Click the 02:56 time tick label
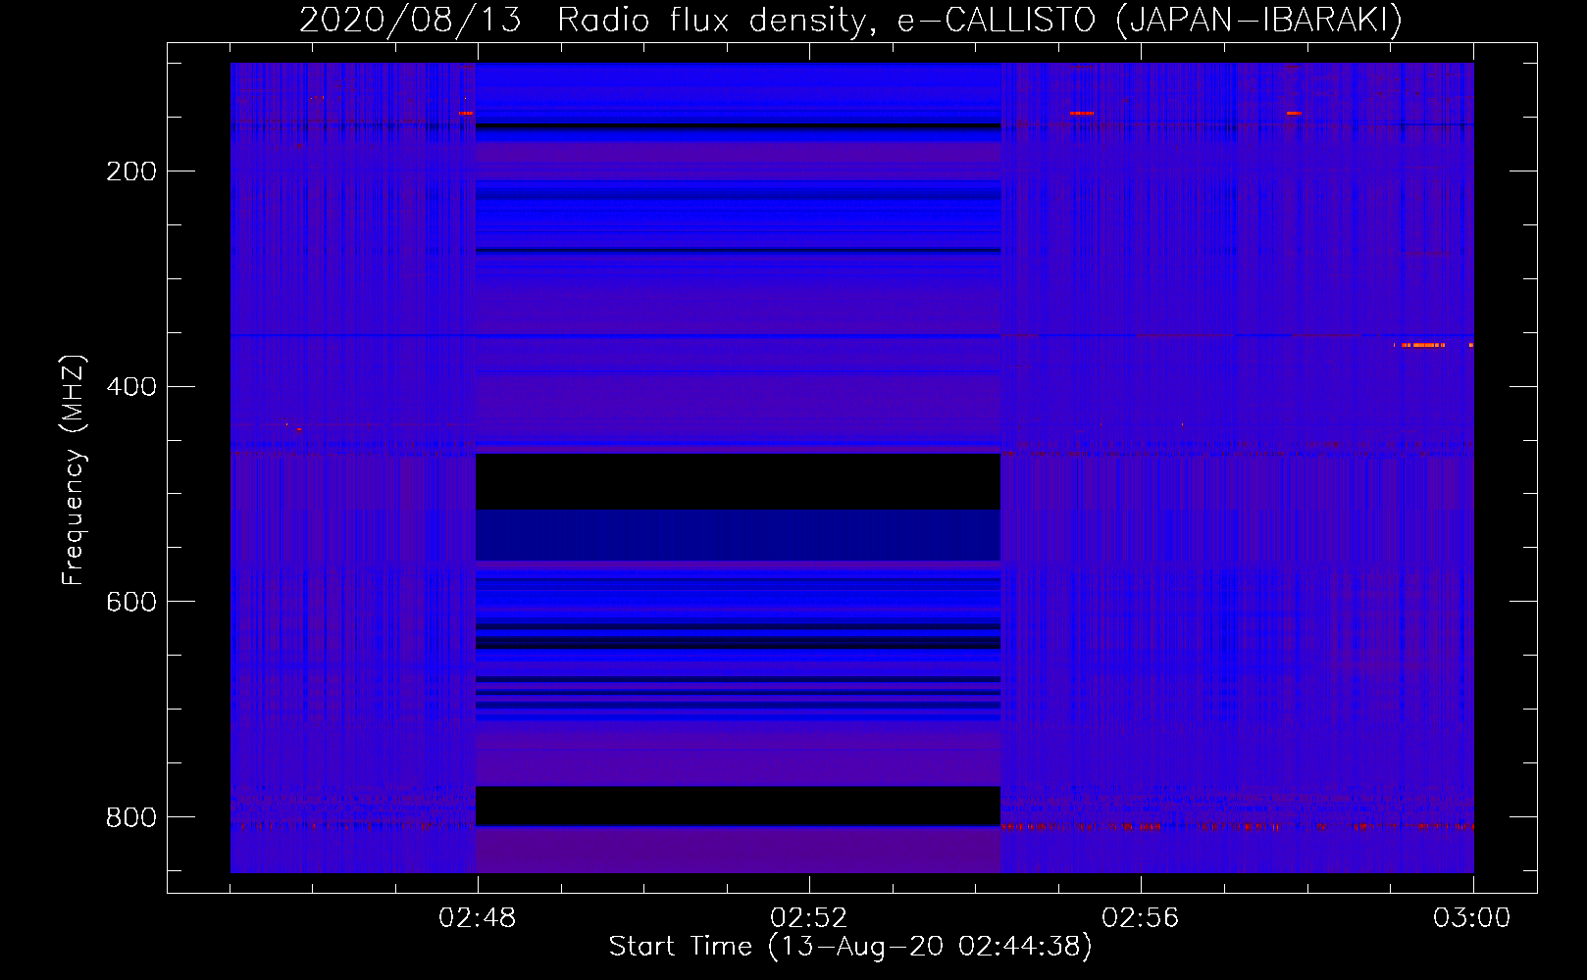This screenshot has height=980, width=1587. (1141, 918)
